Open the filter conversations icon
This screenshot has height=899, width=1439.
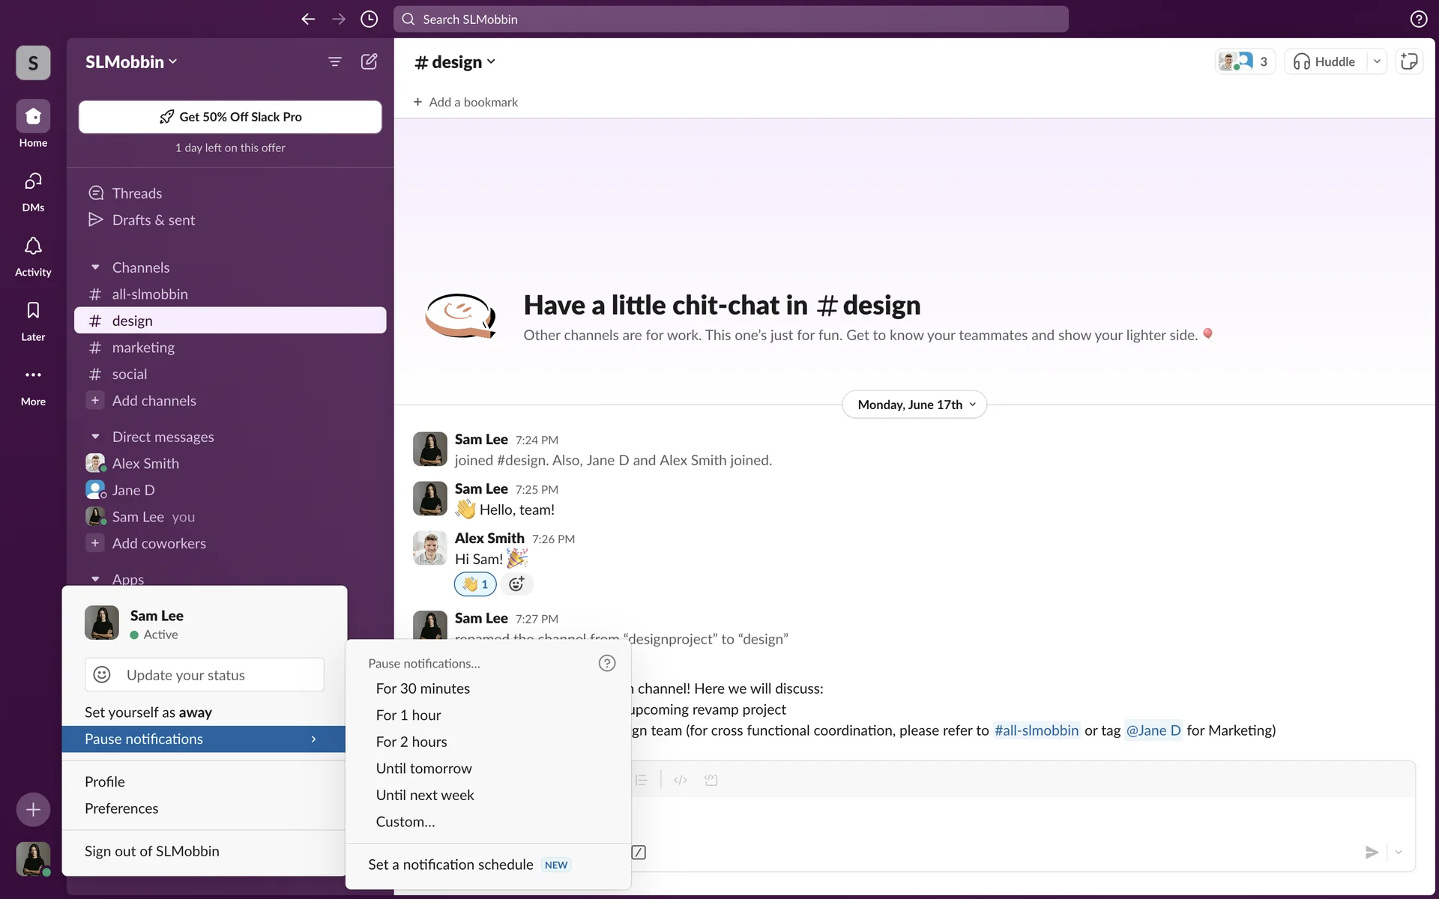click(335, 61)
